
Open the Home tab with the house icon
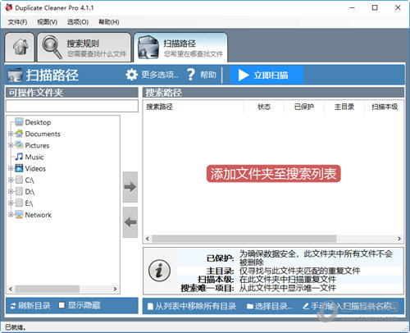coord(20,47)
